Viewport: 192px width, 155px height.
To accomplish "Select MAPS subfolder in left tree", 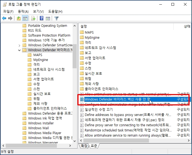I will 38,55.
